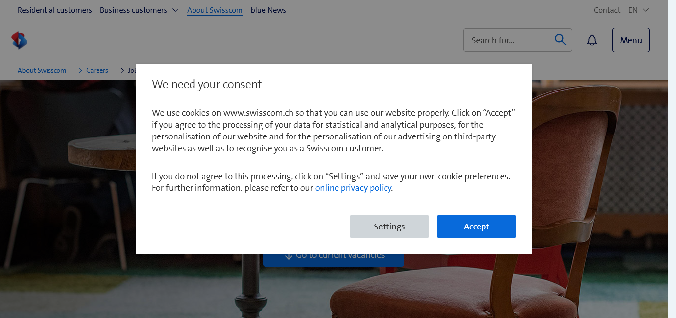Click the partially hidden Job breadcrumb
Image resolution: width=676 pixels, height=318 pixels.
point(132,70)
